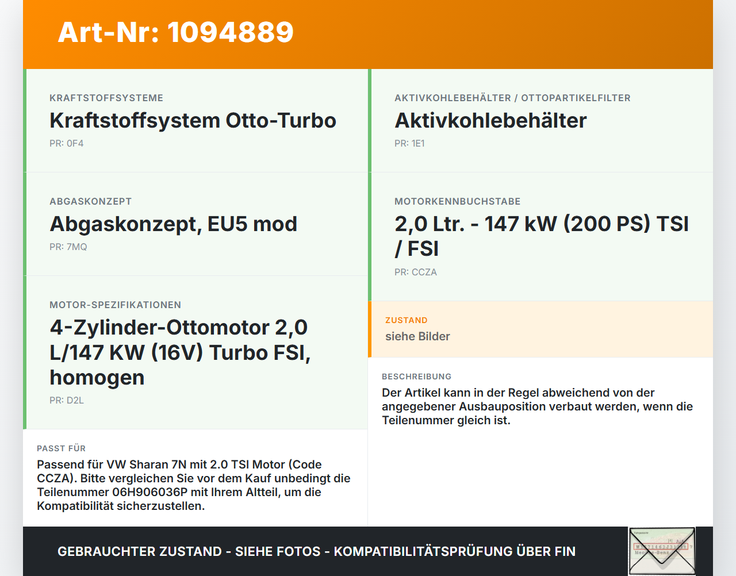Click the footer GEBRAUCHTER ZUSTAND banner text
The image size is (736, 576).
tap(316, 551)
